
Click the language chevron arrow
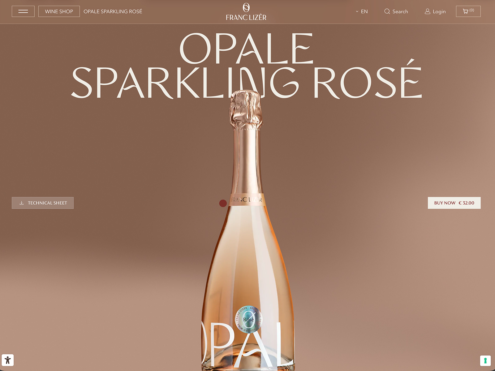(x=357, y=11)
